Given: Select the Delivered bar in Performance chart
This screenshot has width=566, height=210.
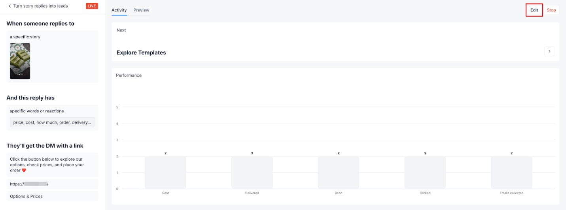Looking at the screenshot, I should (252, 172).
